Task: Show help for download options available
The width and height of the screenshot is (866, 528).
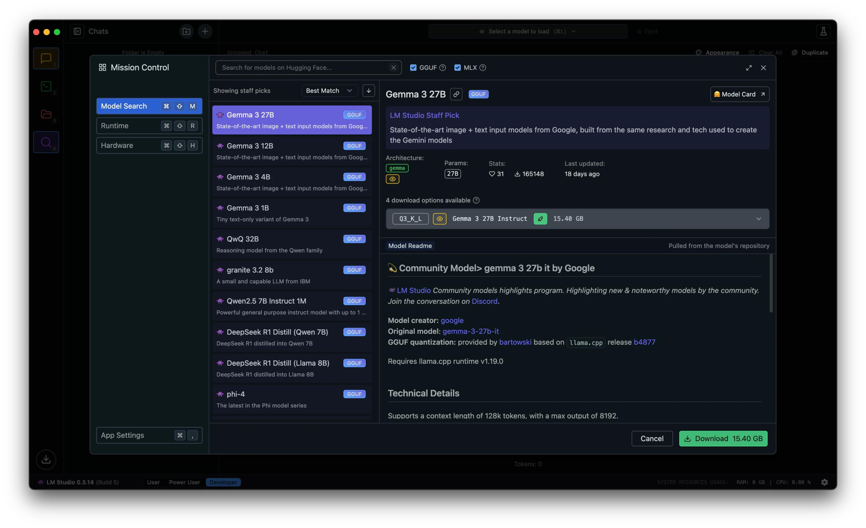Action: (x=476, y=200)
